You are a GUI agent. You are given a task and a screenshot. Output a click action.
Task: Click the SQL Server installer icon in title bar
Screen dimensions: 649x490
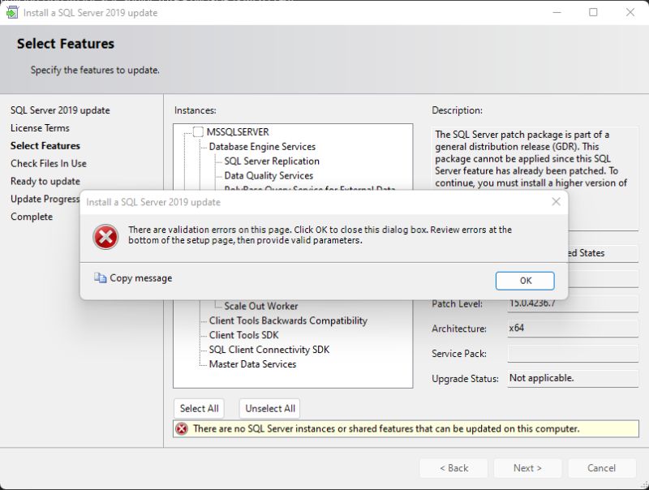coord(11,13)
